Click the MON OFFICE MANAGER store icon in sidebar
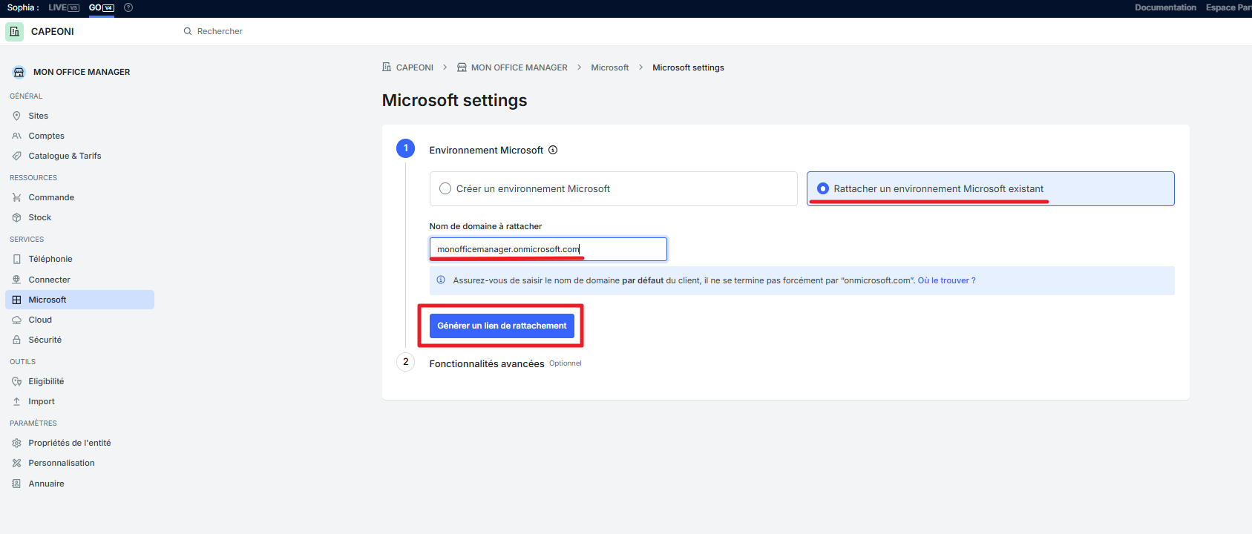1252x534 pixels. (x=19, y=72)
